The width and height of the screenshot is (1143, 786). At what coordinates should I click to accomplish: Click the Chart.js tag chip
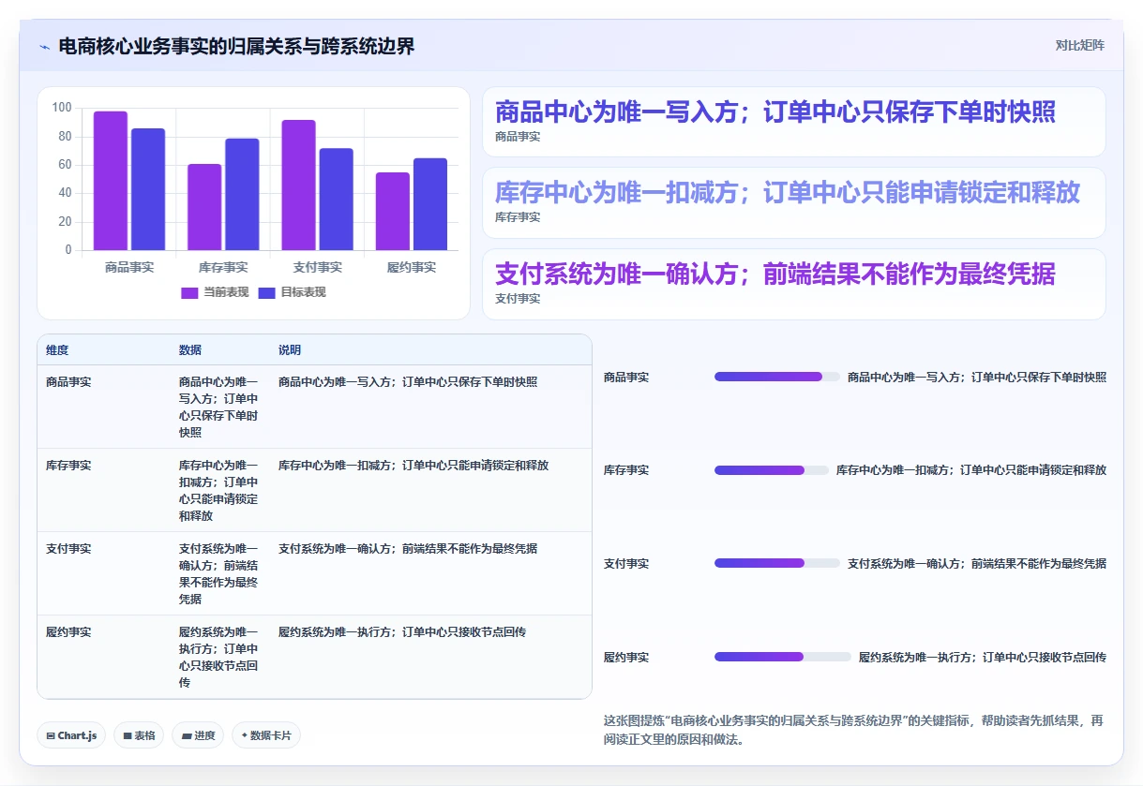tap(72, 735)
